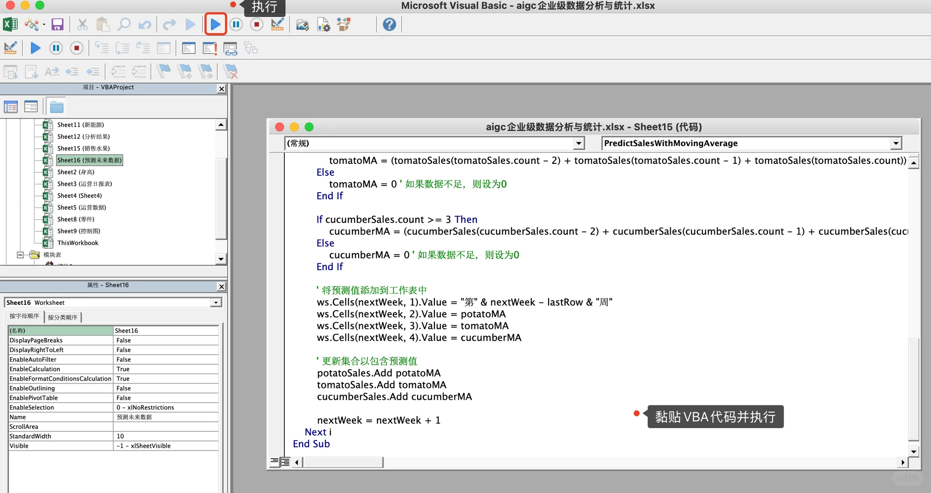This screenshot has height=493, width=931.
Task: Run the macro with the red-boxed play button
Action: [x=215, y=24]
